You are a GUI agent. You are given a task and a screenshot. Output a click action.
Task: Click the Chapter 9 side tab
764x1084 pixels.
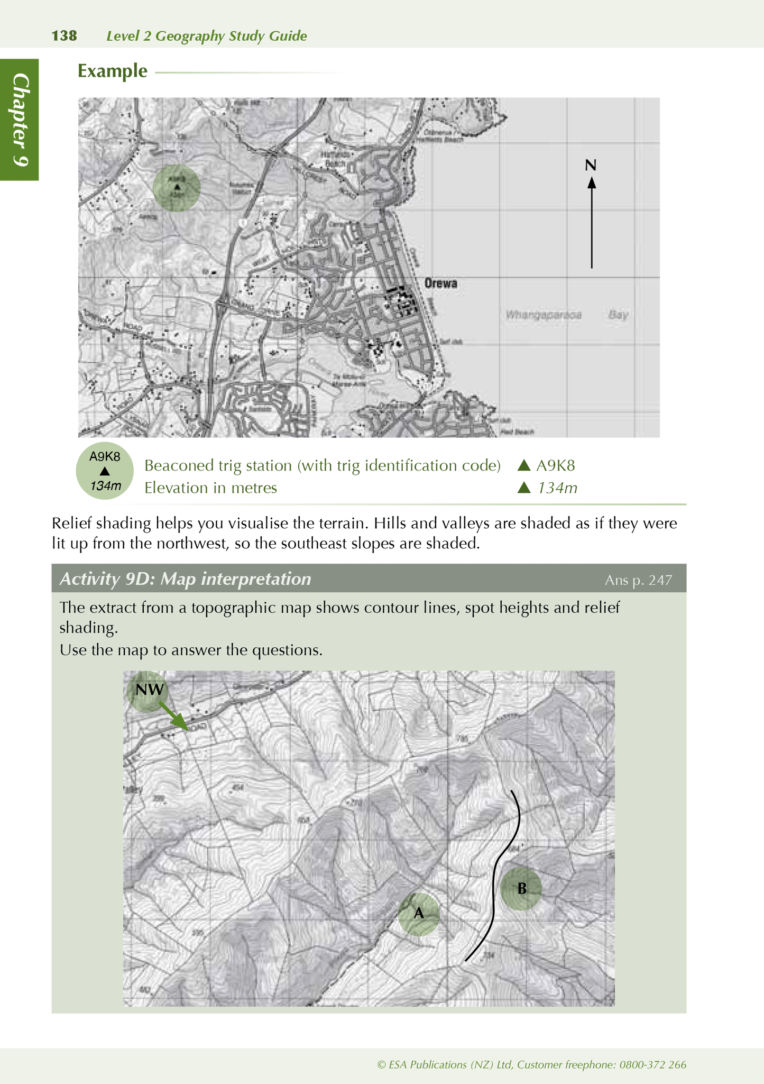click(20, 120)
